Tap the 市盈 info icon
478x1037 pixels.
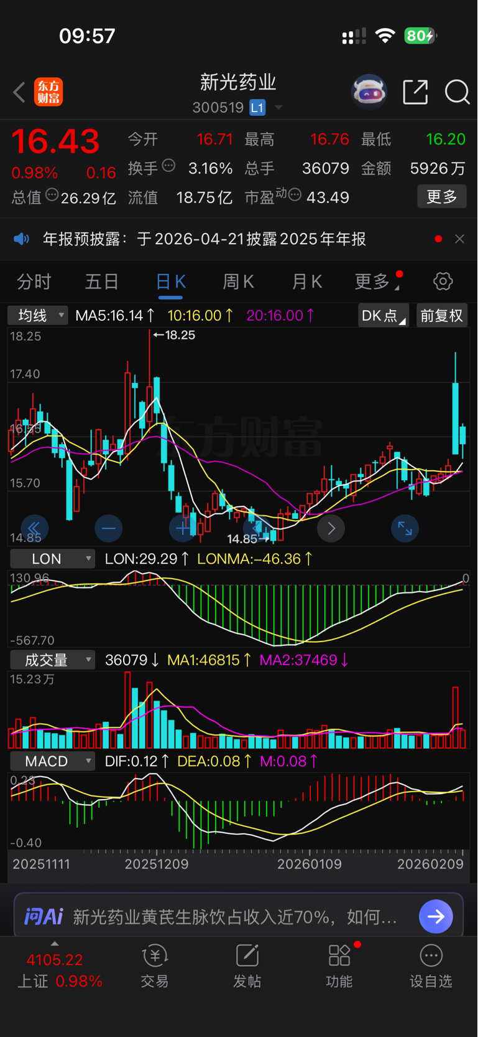click(295, 195)
